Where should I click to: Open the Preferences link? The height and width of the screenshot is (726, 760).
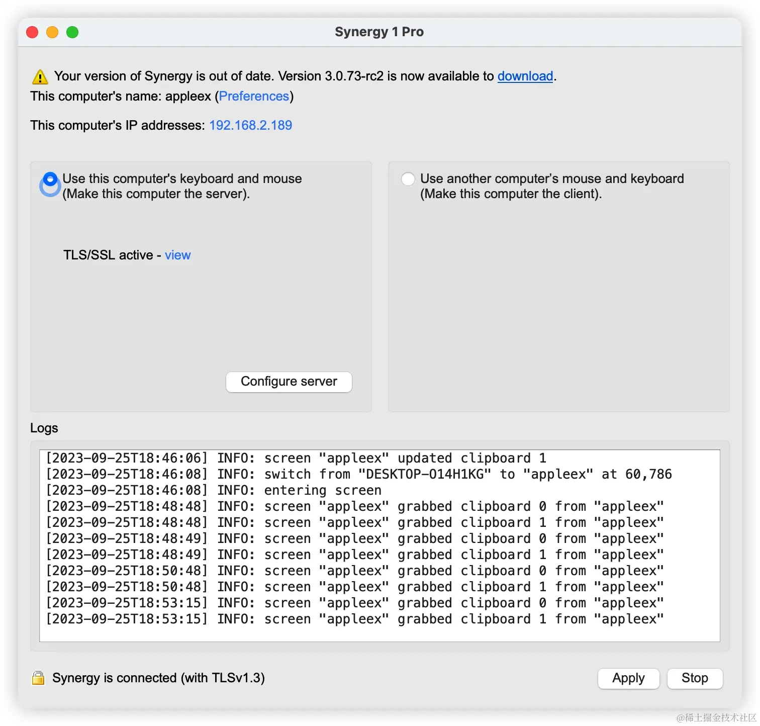254,96
